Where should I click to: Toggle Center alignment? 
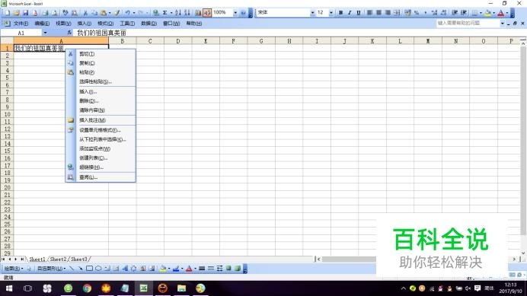[378, 13]
